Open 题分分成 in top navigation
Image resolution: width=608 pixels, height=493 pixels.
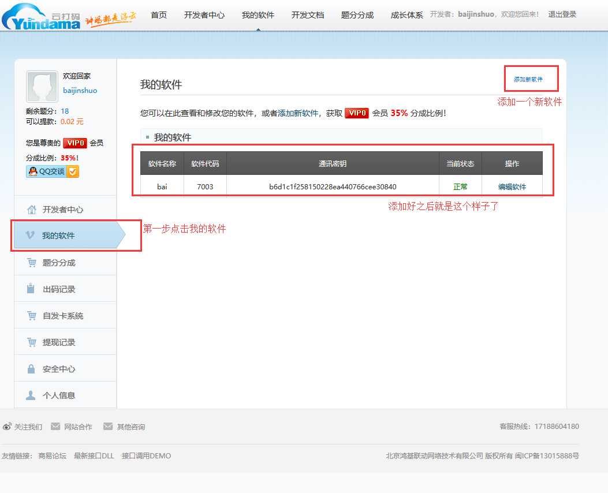[357, 15]
